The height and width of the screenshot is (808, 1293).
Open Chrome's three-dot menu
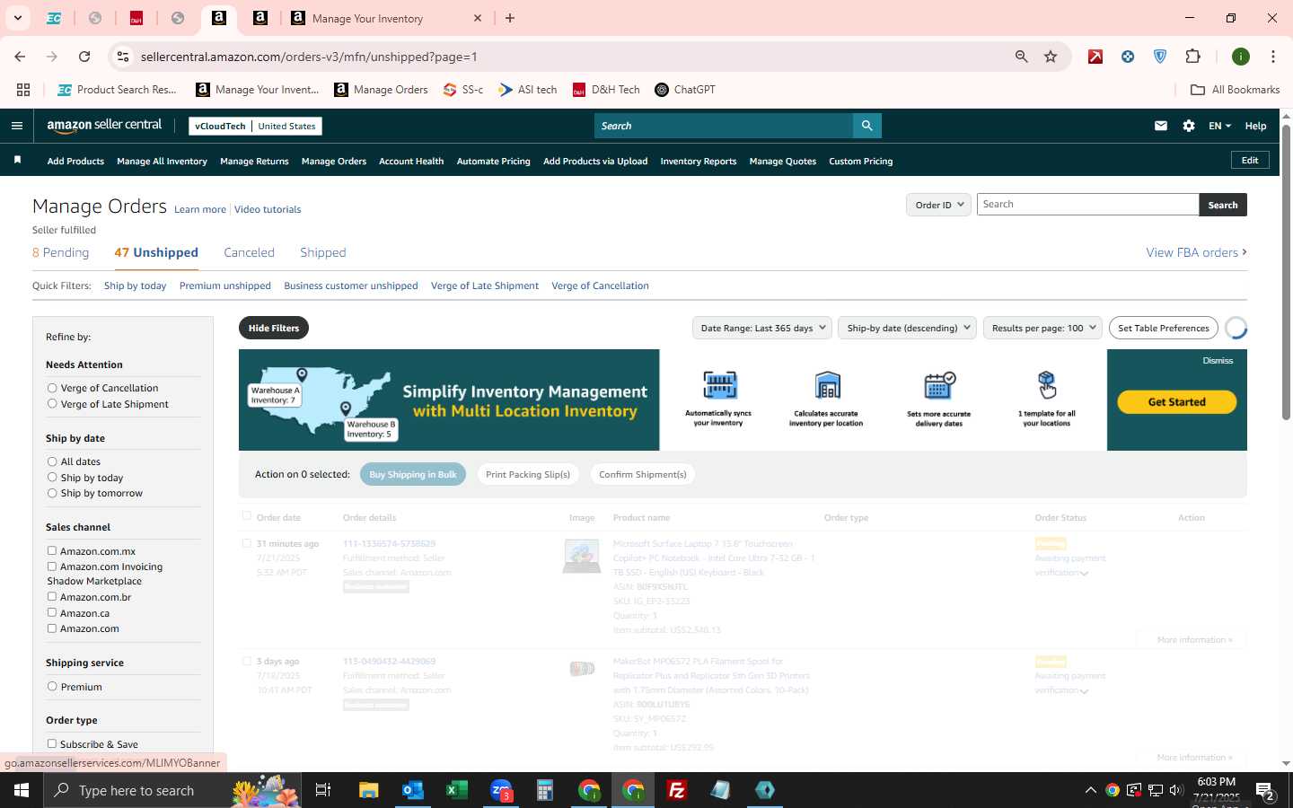coord(1273,57)
